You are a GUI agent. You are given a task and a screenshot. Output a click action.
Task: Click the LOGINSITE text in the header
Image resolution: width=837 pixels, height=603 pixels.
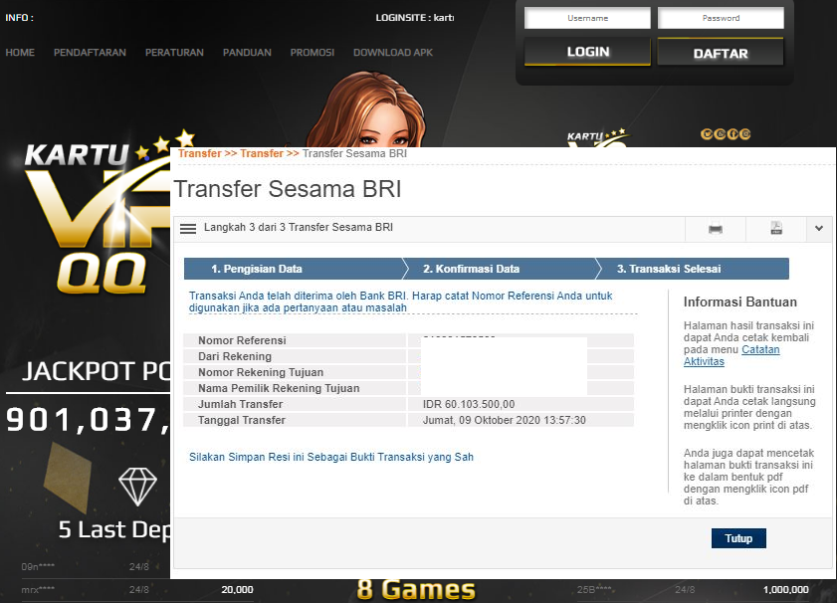pyautogui.click(x=414, y=18)
